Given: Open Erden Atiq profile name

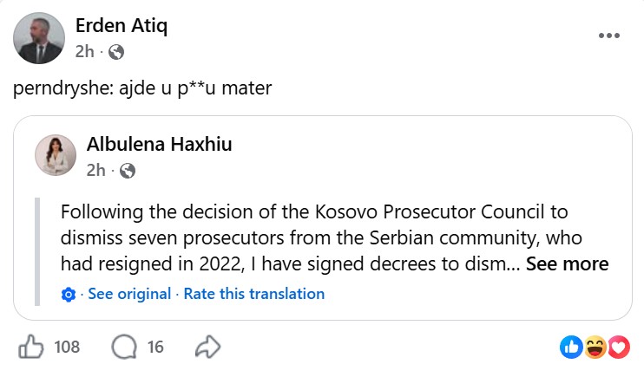Looking at the screenshot, I should 122,26.
